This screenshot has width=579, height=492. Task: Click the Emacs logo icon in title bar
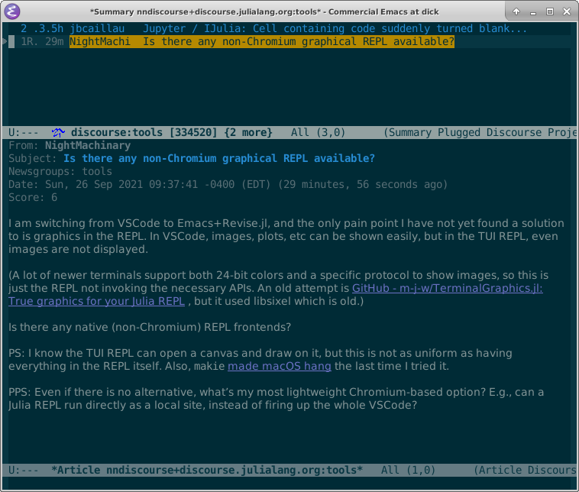click(x=11, y=11)
